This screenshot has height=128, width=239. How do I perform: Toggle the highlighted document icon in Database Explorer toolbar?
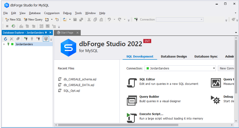coord(46,39)
